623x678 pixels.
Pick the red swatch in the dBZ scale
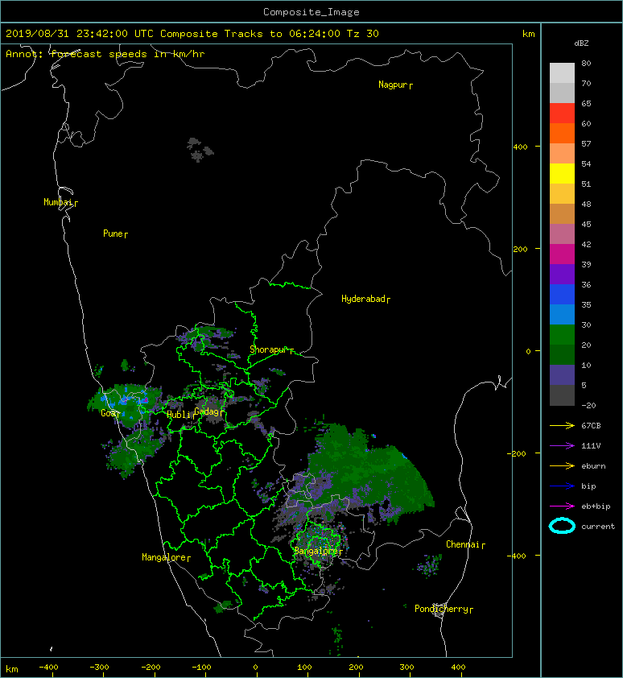pos(562,113)
